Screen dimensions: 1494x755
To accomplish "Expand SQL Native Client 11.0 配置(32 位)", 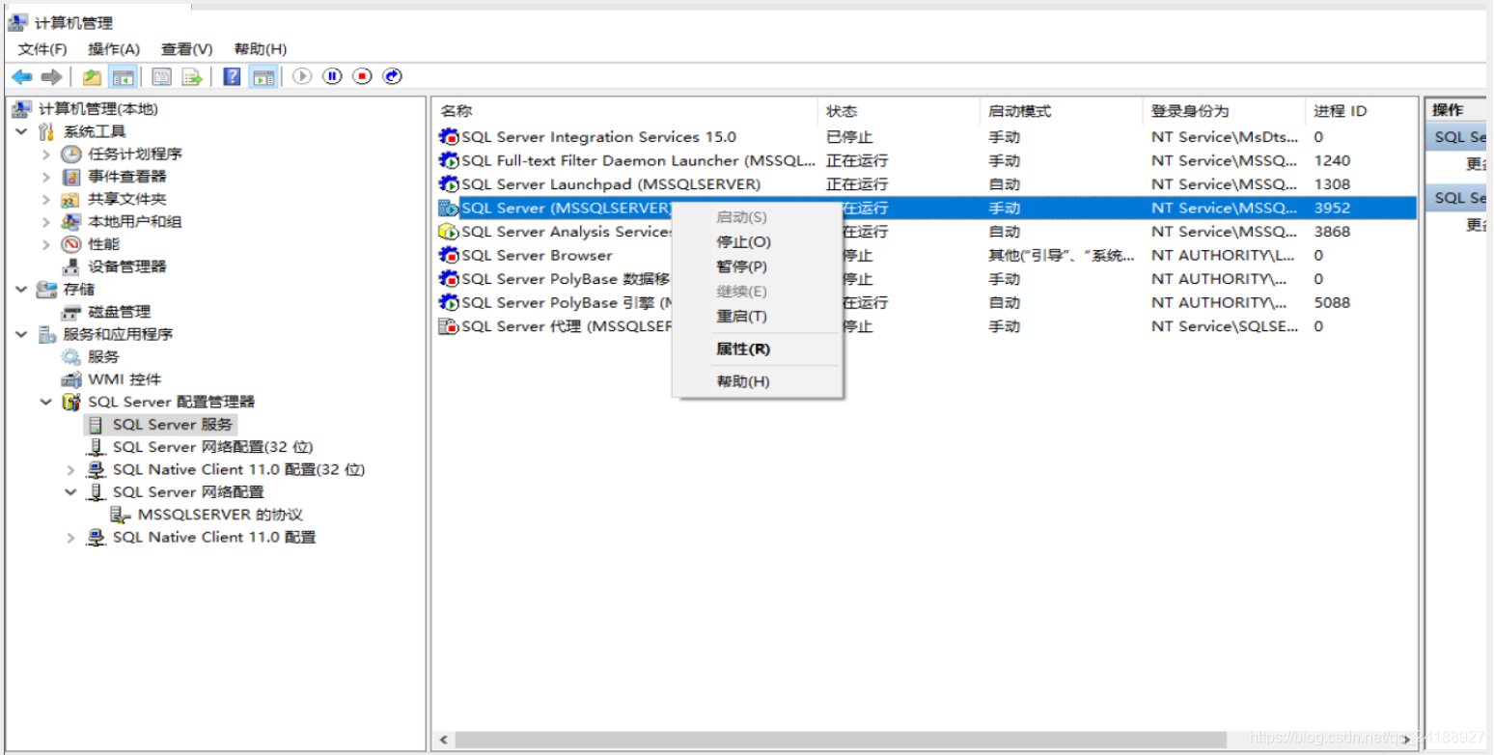I will 70,470.
